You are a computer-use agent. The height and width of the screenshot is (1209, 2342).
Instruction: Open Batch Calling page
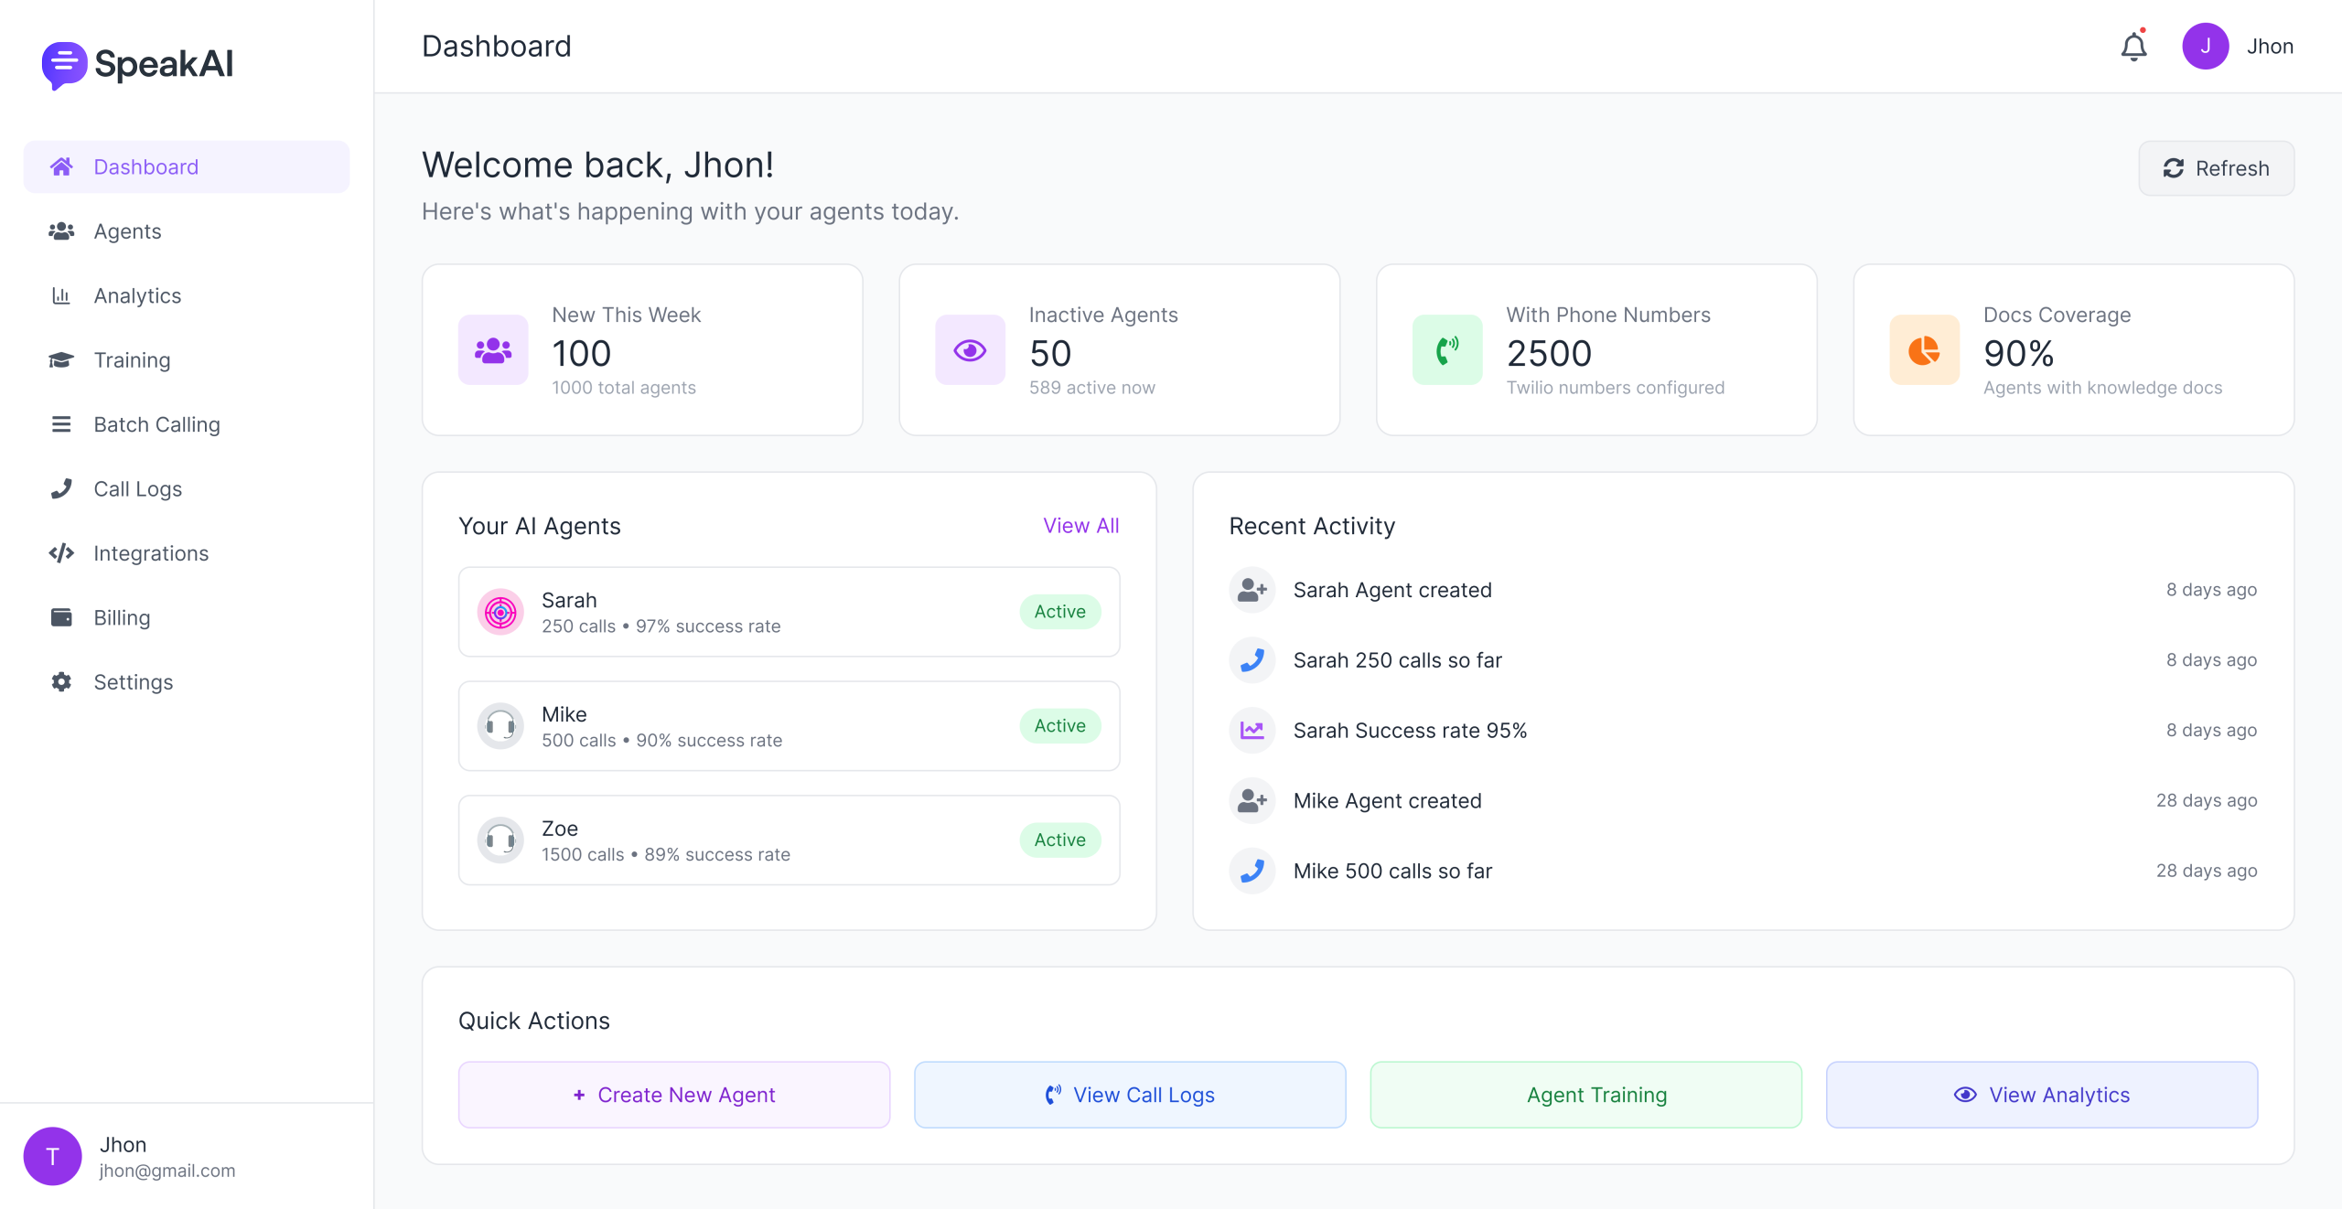click(156, 424)
